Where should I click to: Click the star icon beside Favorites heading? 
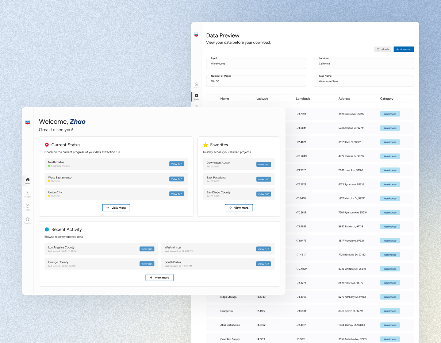[x=206, y=145]
